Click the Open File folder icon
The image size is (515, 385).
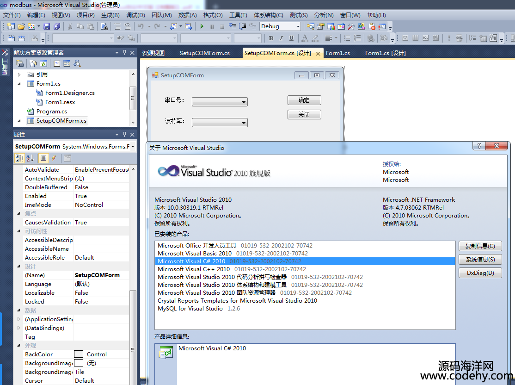point(21,26)
